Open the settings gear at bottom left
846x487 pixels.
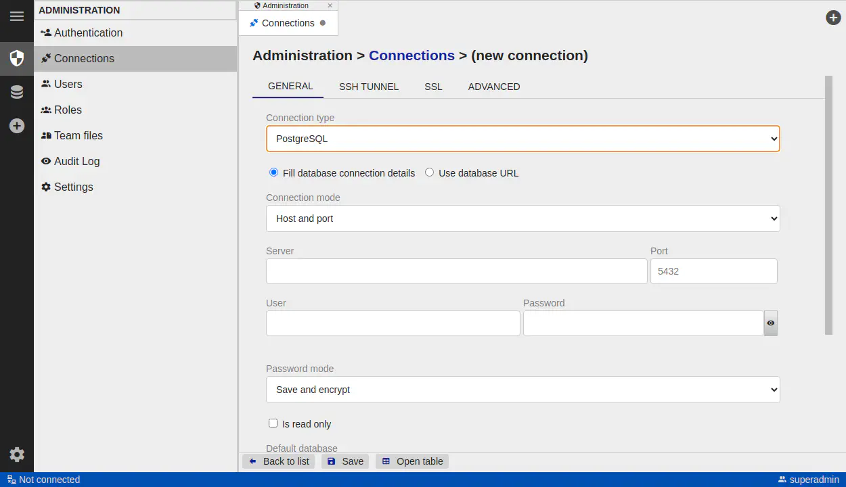point(17,455)
